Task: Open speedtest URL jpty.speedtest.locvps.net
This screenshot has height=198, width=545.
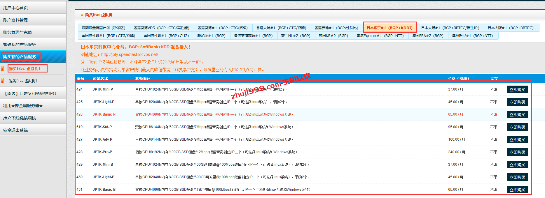Action: pyautogui.click(x=130, y=54)
